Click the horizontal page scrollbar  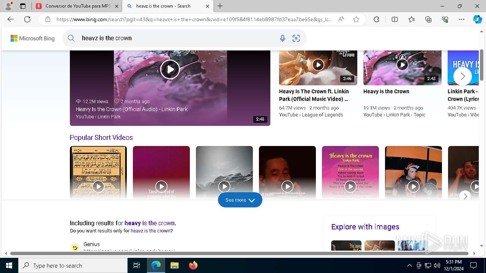240,253
